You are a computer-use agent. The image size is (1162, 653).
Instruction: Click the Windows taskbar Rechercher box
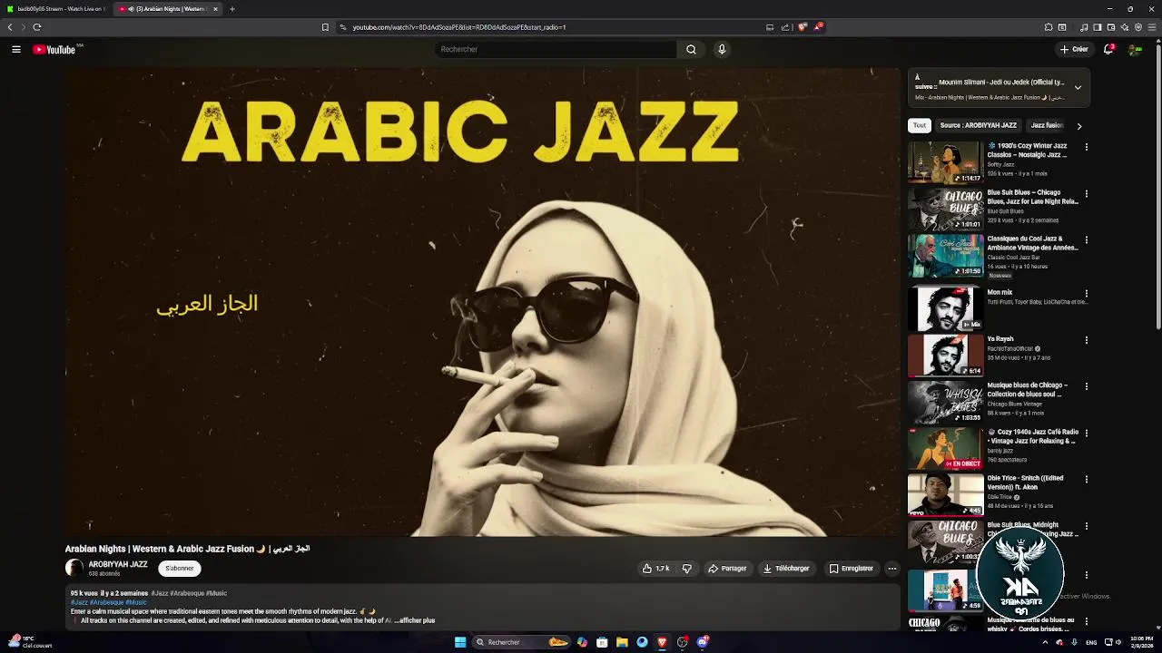coord(522,642)
